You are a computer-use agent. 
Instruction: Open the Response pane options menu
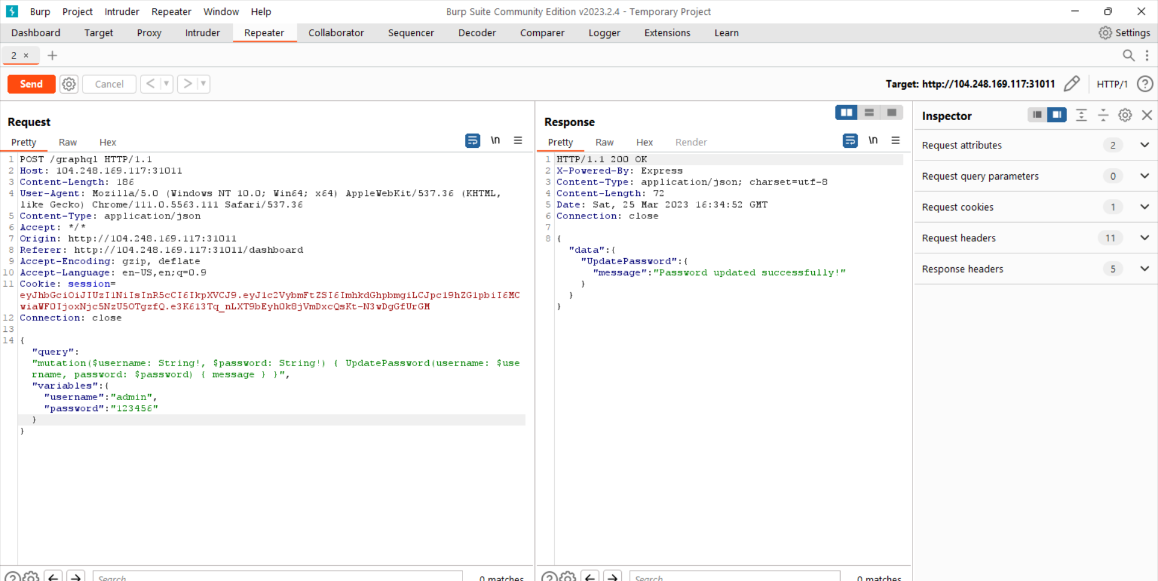pos(896,141)
